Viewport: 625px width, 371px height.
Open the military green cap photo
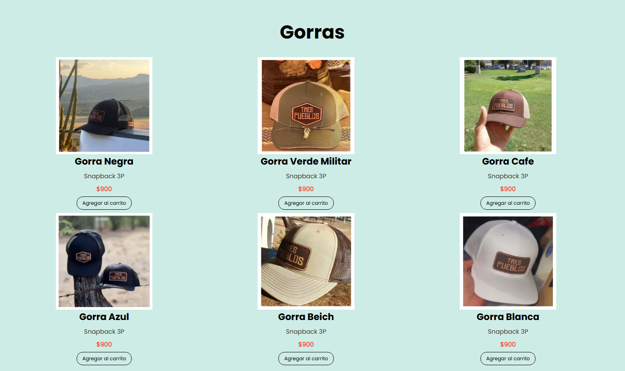[306, 106]
